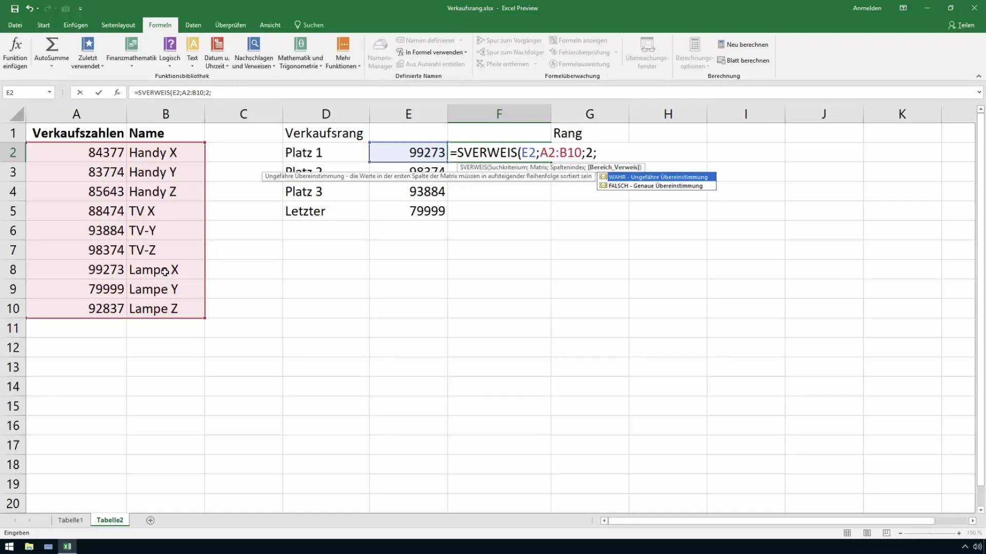Open the Datei tab

[x=15, y=25]
